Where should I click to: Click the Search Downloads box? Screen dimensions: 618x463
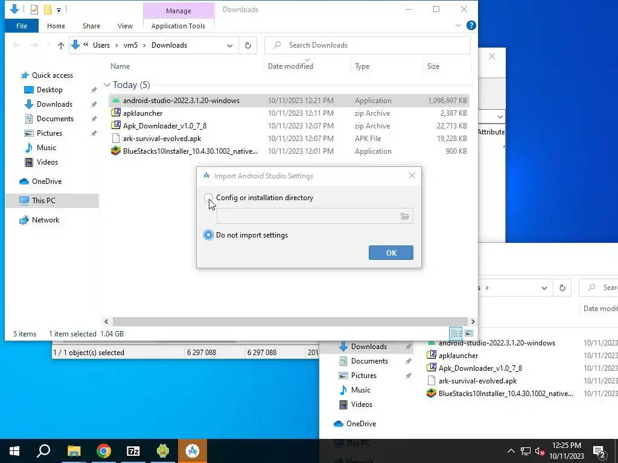pos(368,45)
